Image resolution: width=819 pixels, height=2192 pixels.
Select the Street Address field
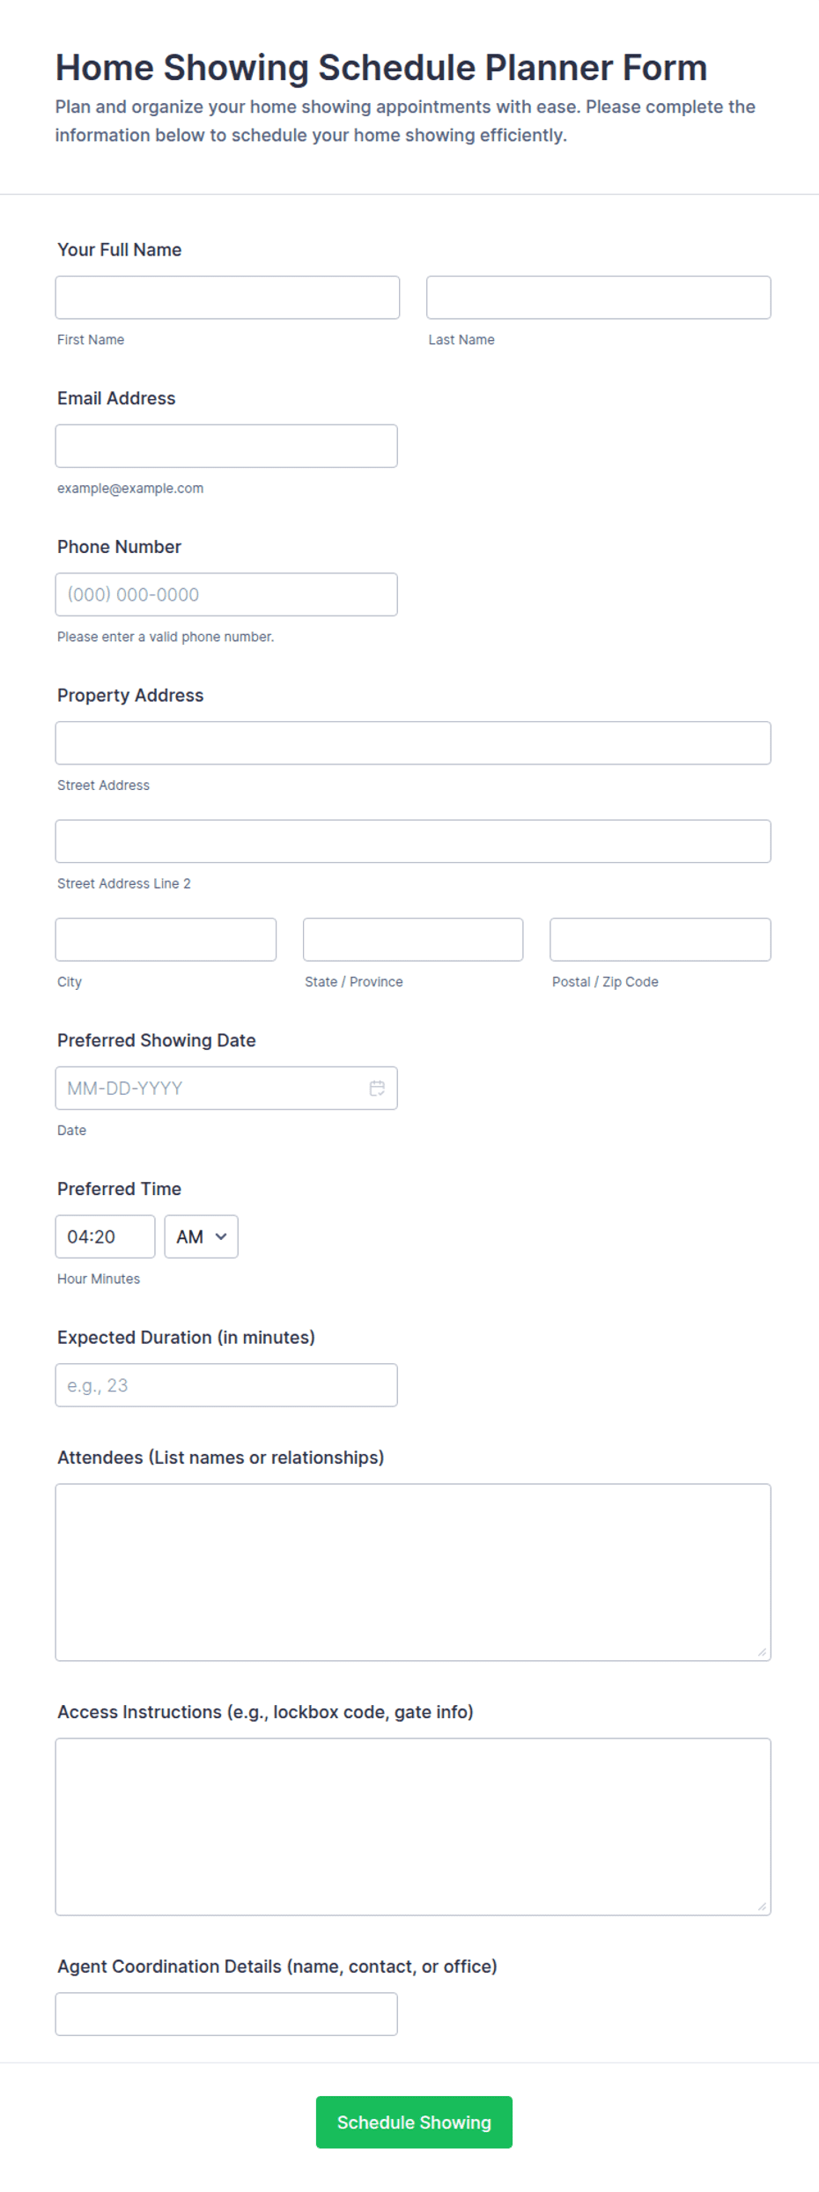[x=413, y=743]
